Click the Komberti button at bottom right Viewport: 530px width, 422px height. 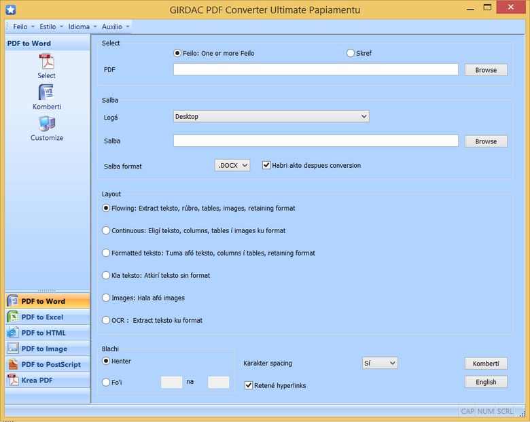pyautogui.click(x=486, y=364)
